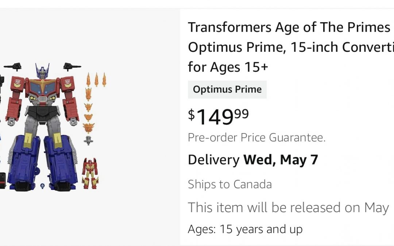
Task: Click the Delivery Wed, May 7 text
Action: [x=253, y=159]
